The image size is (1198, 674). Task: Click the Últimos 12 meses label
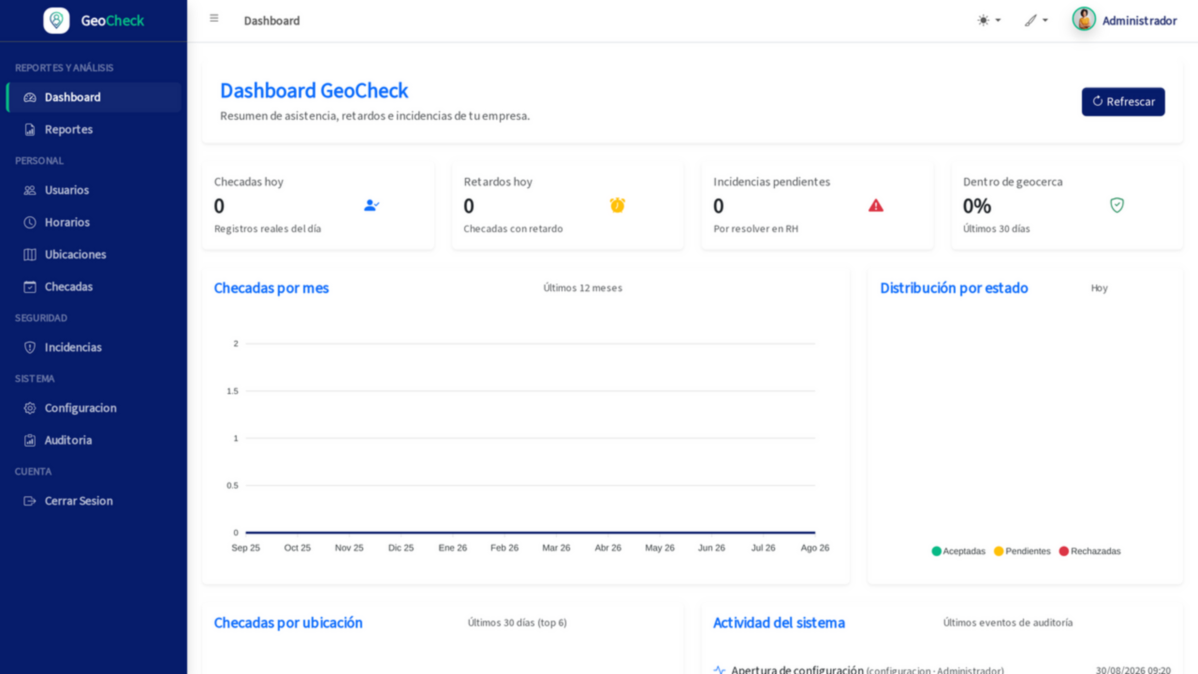pos(582,288)
